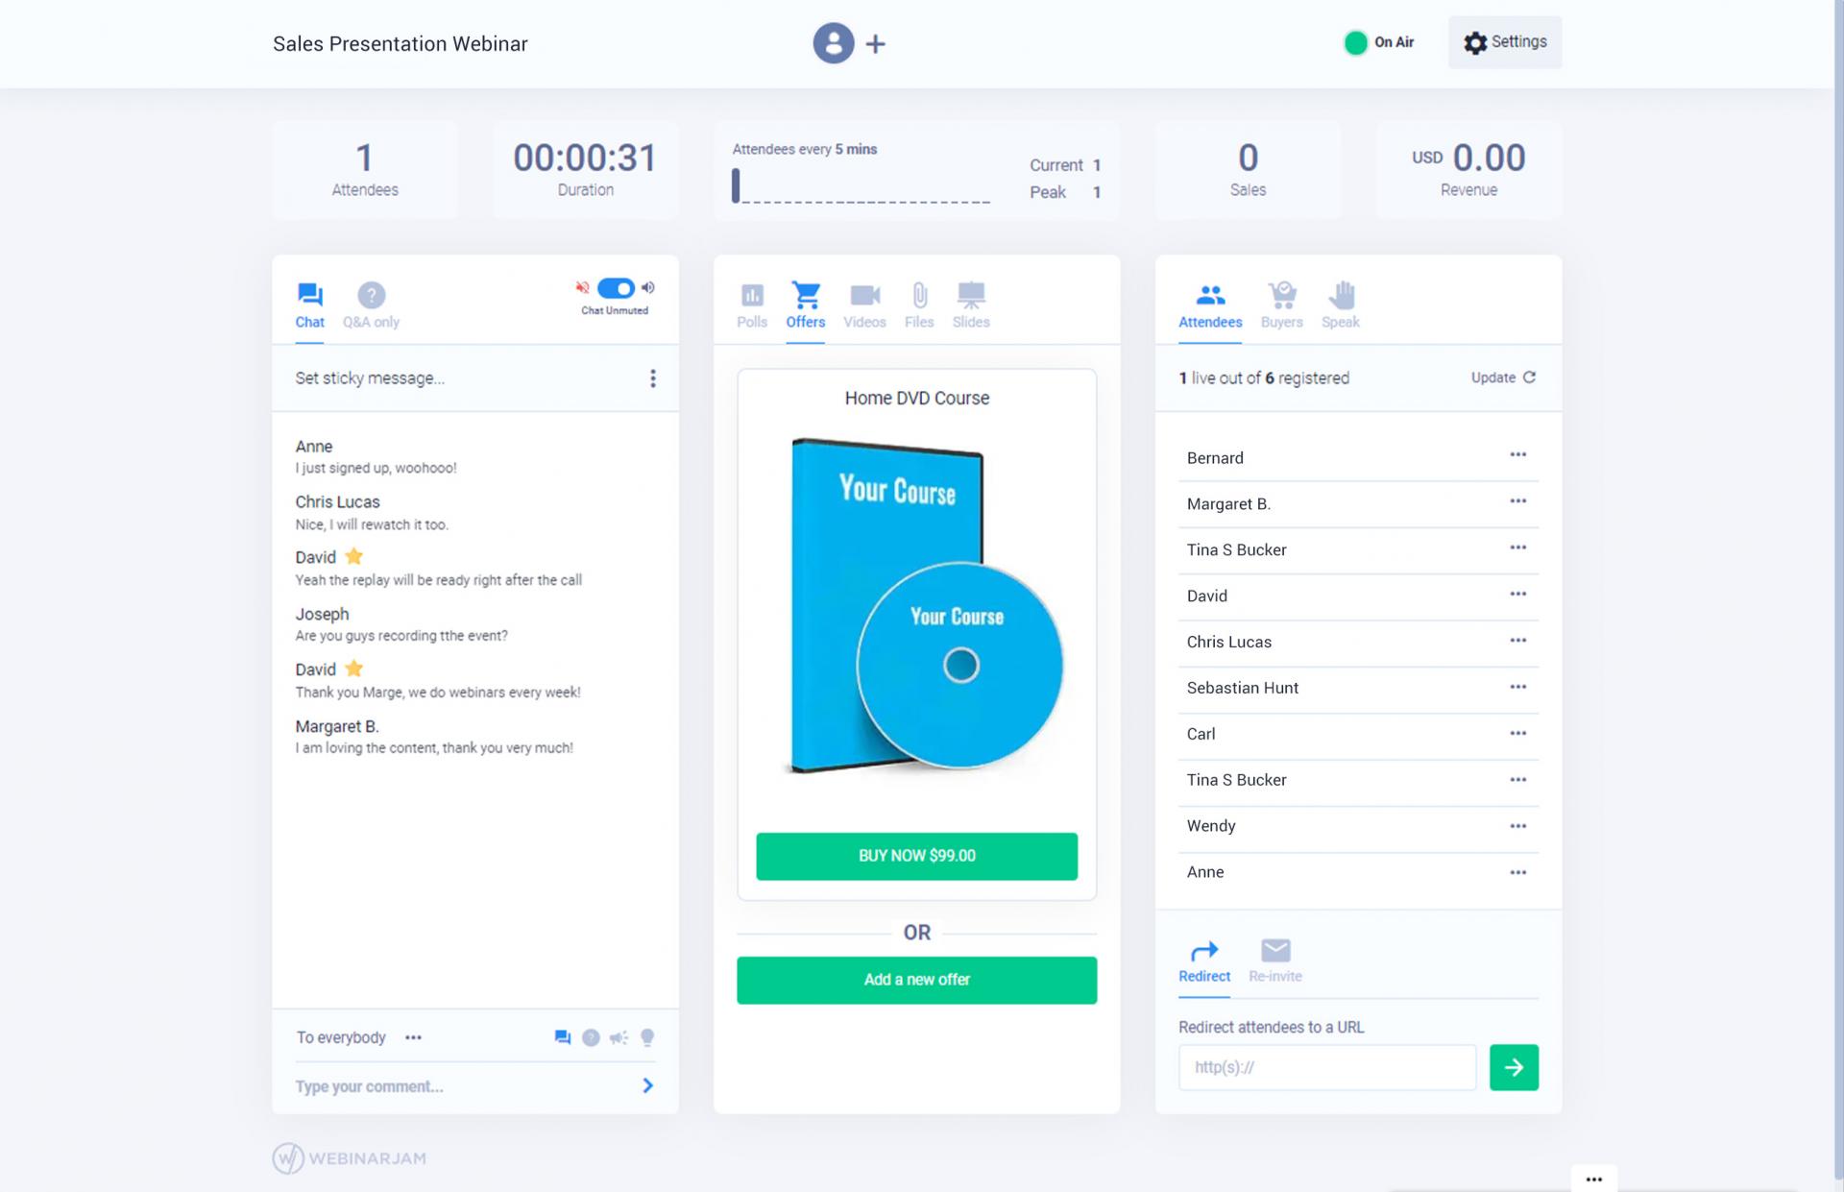Image resolution: width=1844 pixels, height=1192 pixels.
Task: Click the redirect URL input field
Action: tap(1326, 1067)
